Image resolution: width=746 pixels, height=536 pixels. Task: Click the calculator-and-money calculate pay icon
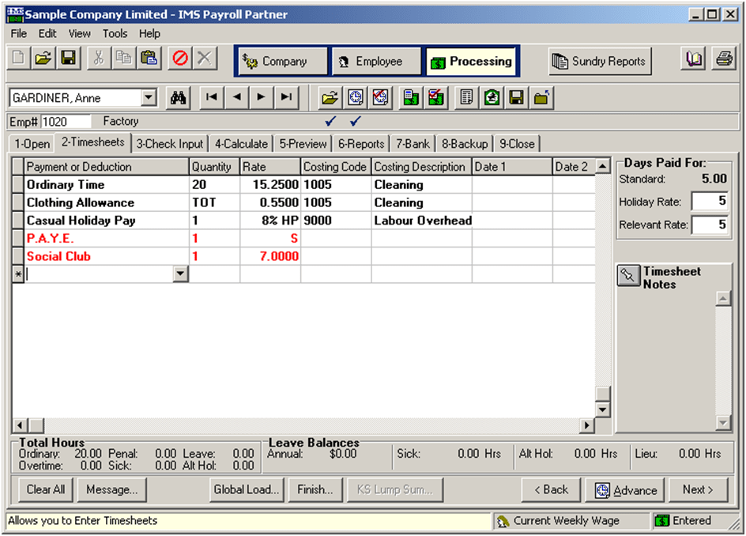pos(410,97)
